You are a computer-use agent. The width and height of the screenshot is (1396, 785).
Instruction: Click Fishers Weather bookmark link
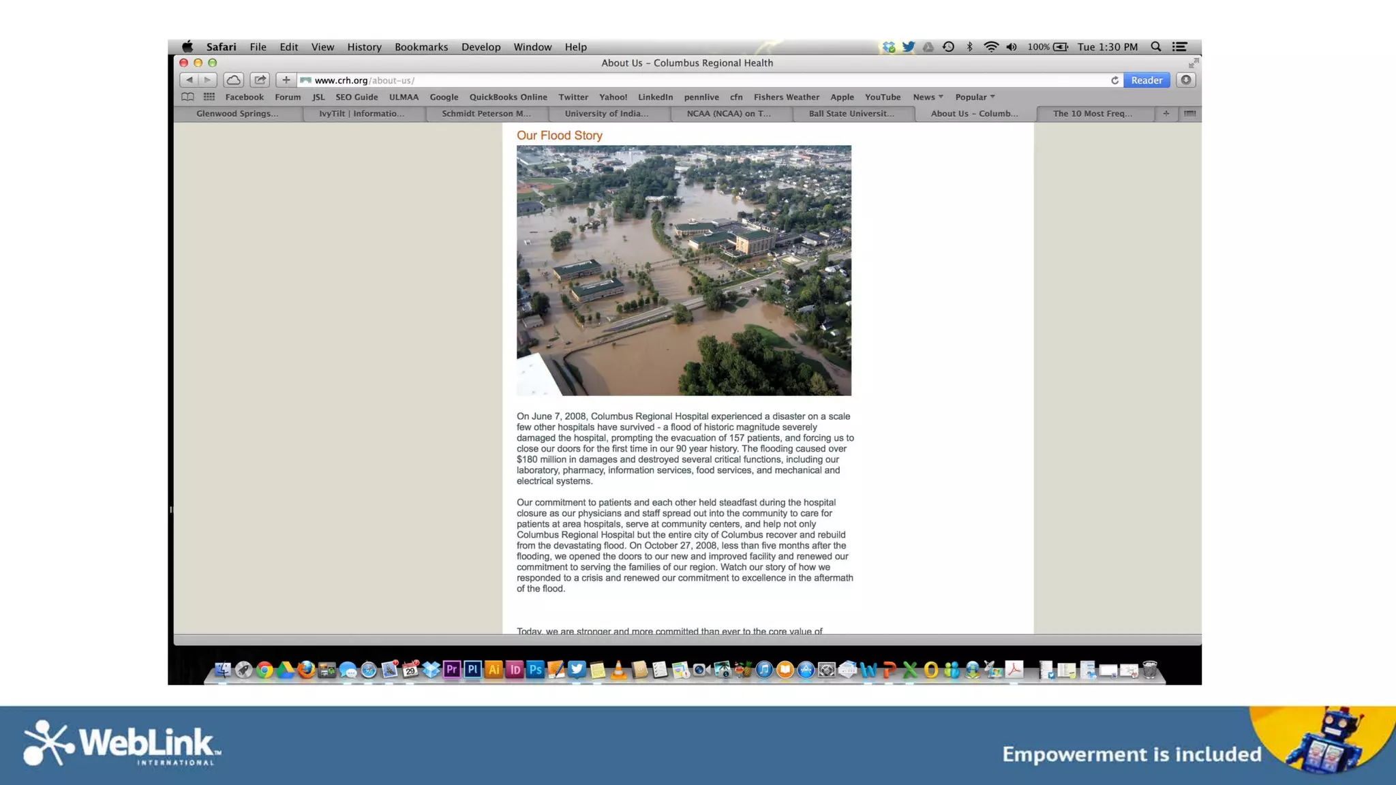(786, 97)
